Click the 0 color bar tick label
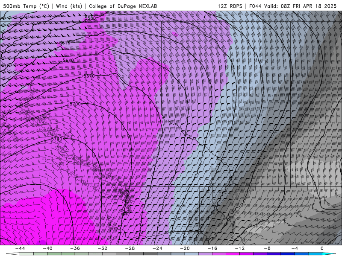 tap(322, 248)
